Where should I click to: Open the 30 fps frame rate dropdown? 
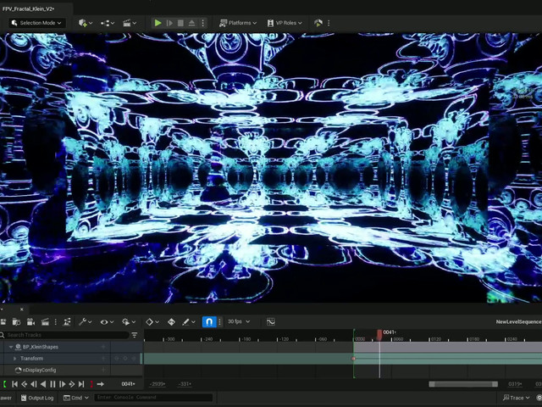coord(238,322)
